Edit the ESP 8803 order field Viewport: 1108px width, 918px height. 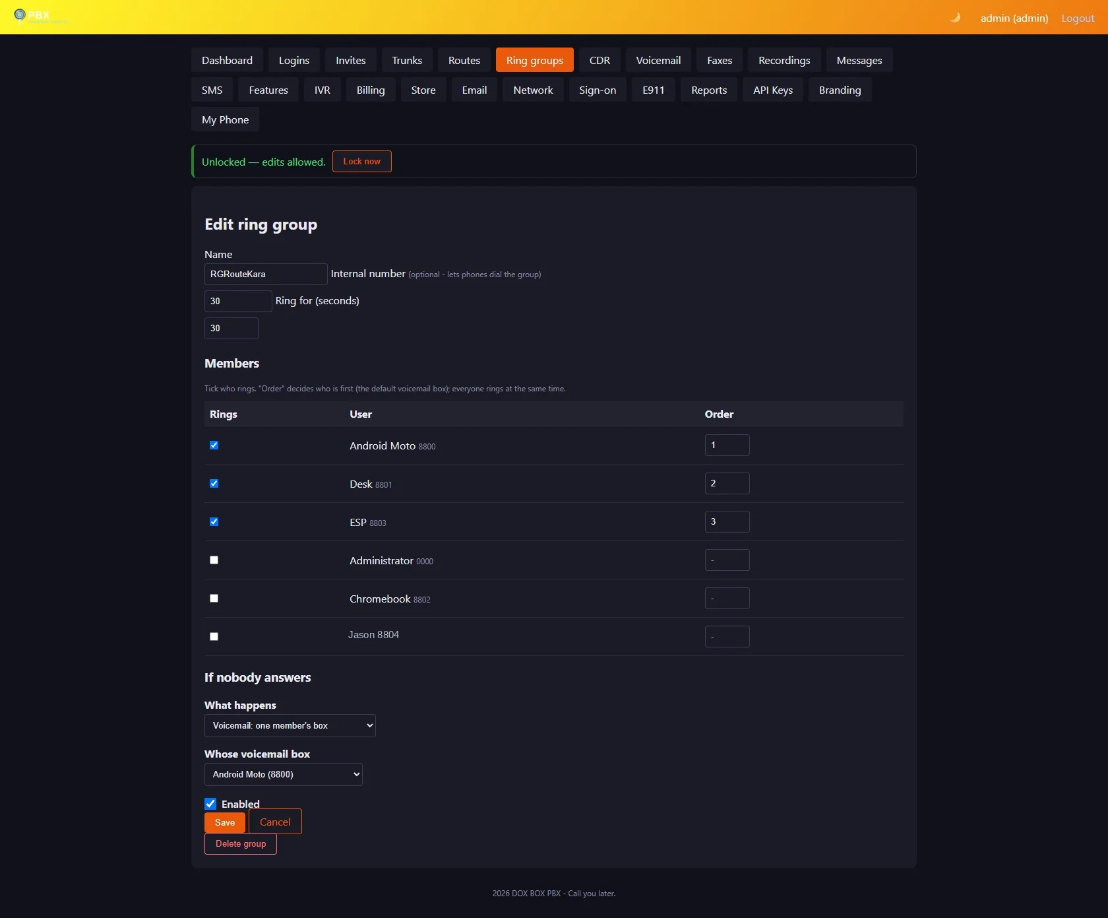click(x=727, y=522)
